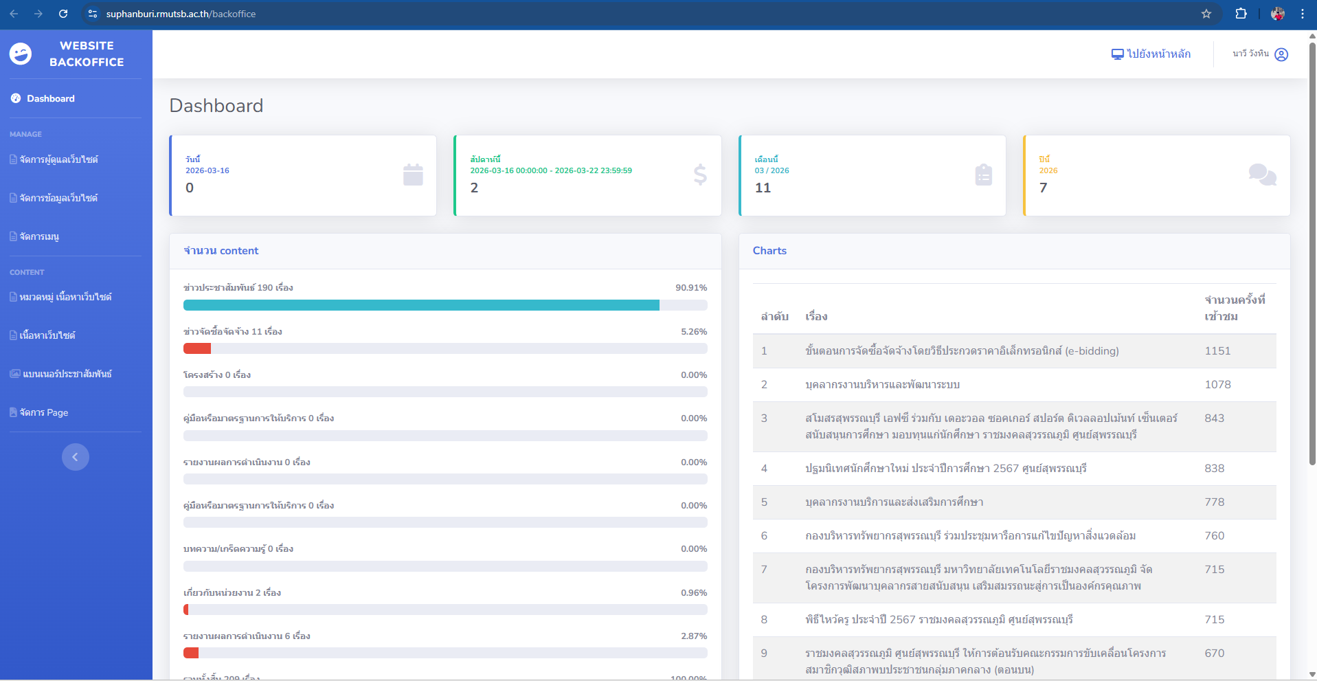Click the นารี วังหิน username link

tap(1250, 54)
